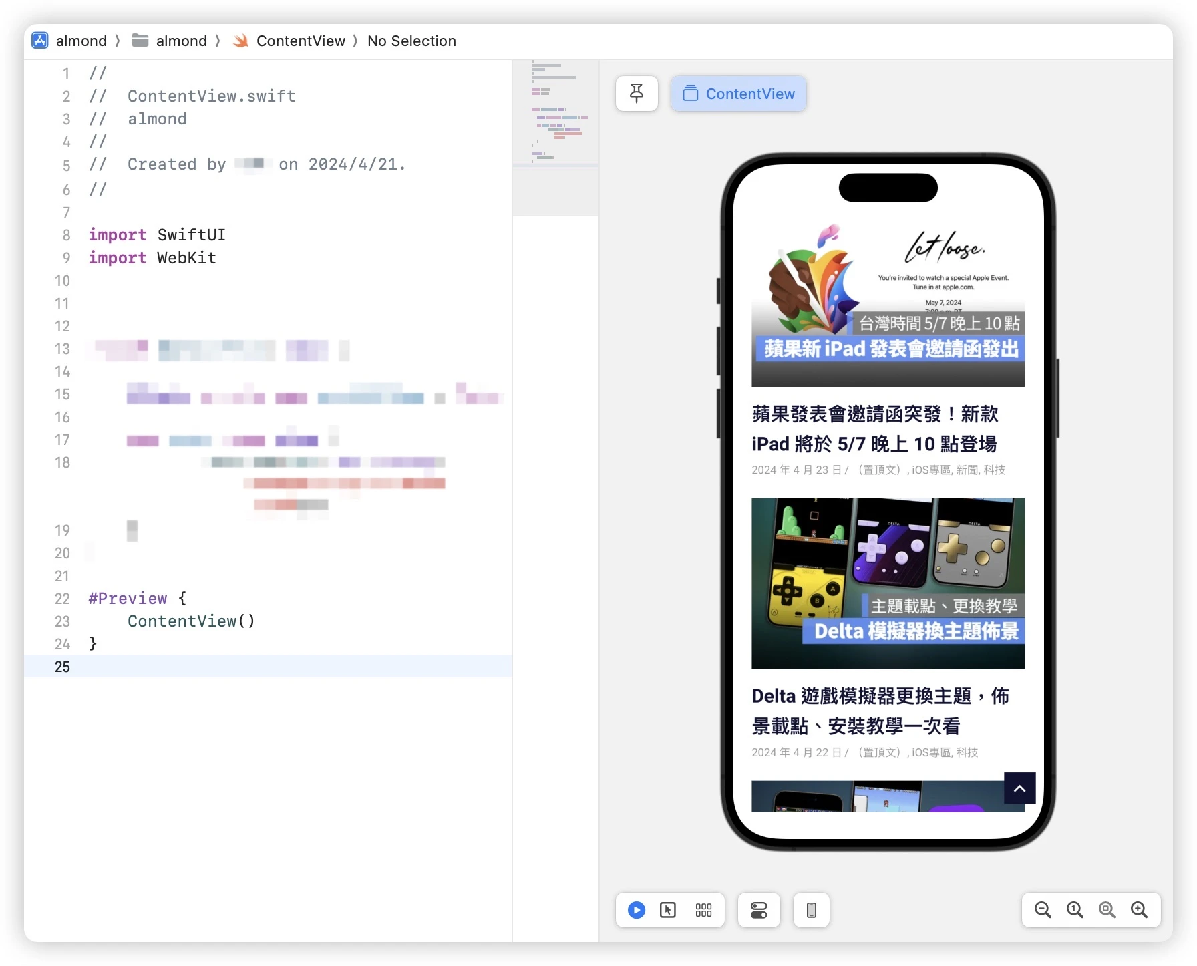
Task: Click the code minimap
Action: click(556, 137)
